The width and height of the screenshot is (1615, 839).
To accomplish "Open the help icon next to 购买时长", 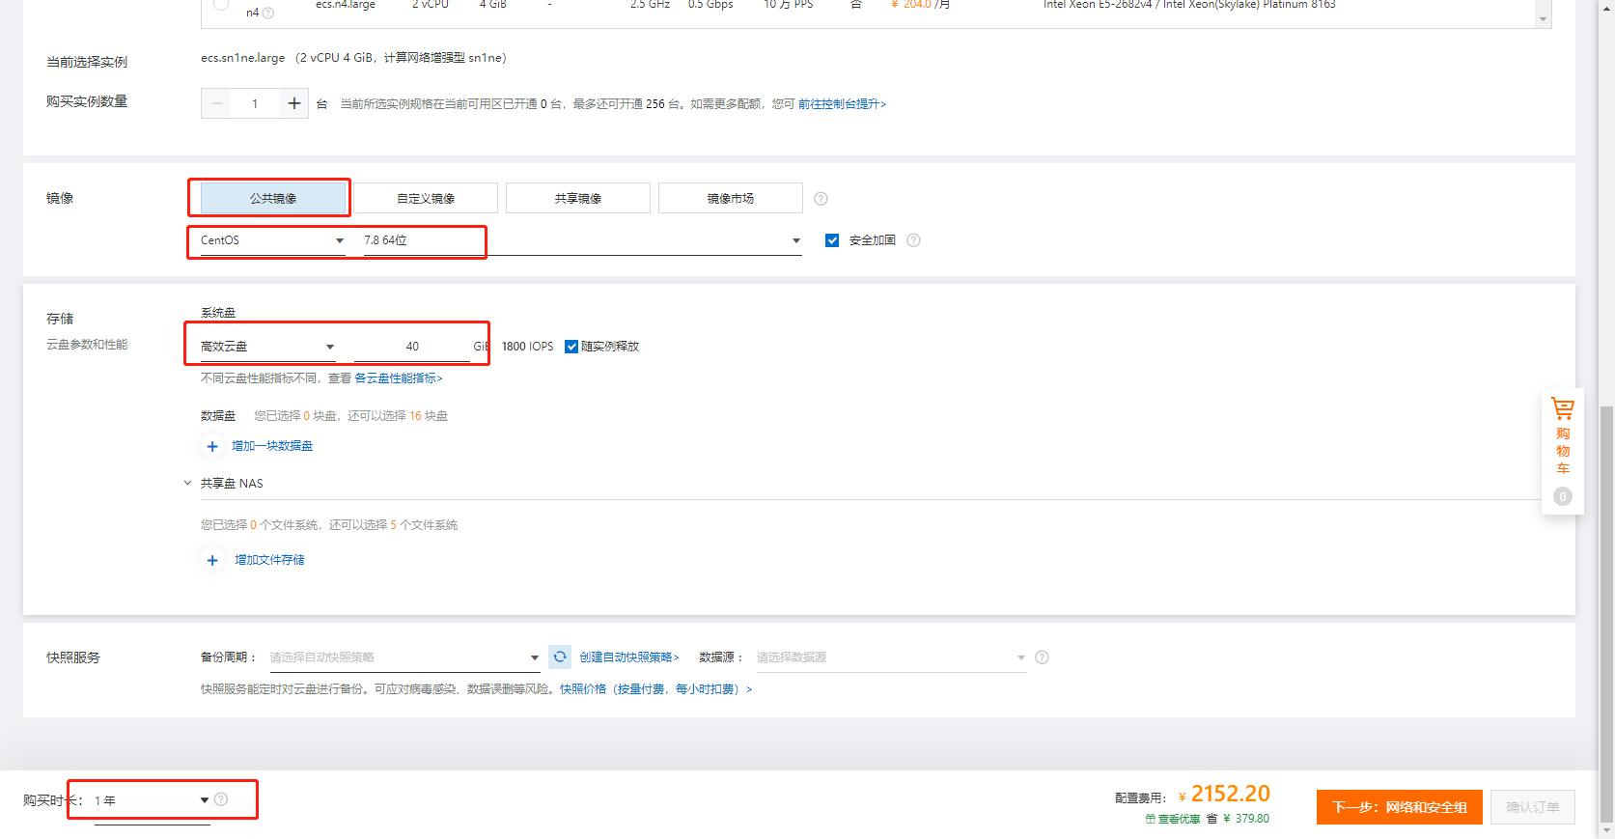I will 221,799.
